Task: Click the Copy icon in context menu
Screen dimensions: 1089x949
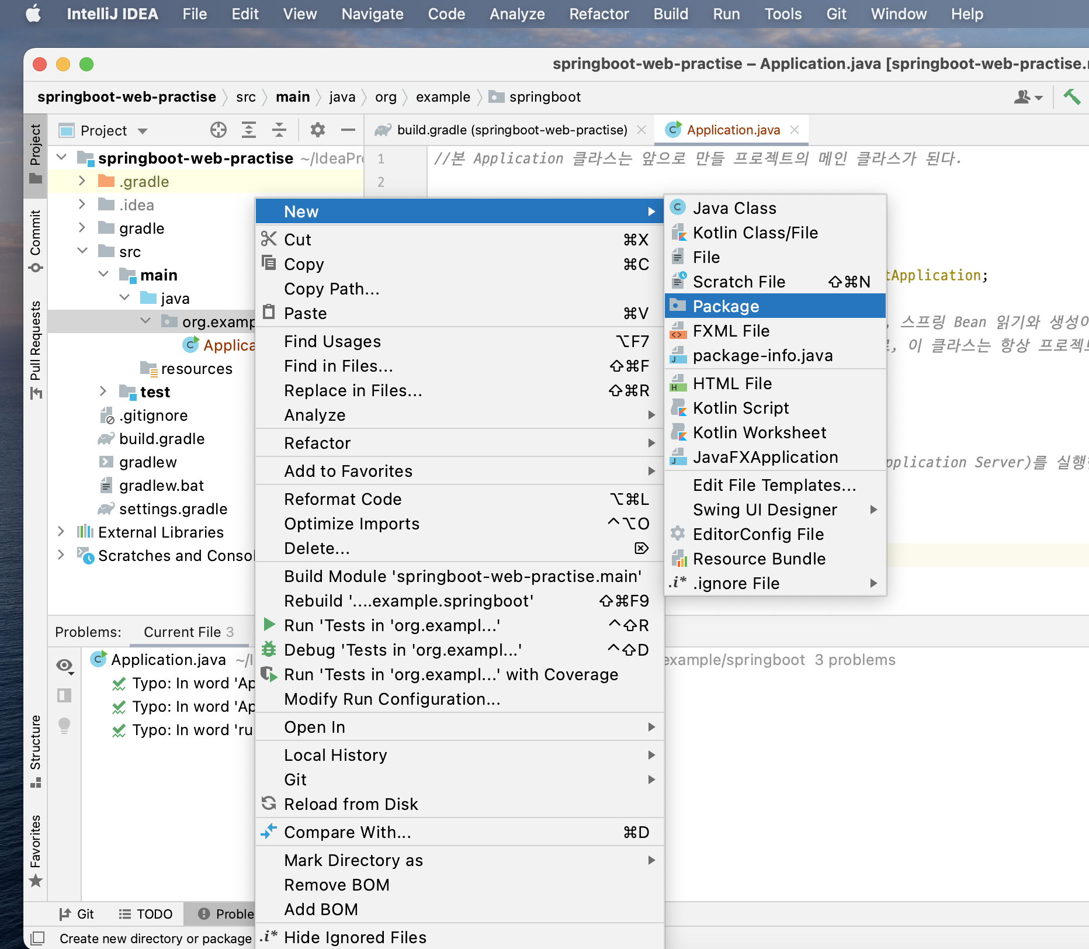Action: [x=269, y=263]
